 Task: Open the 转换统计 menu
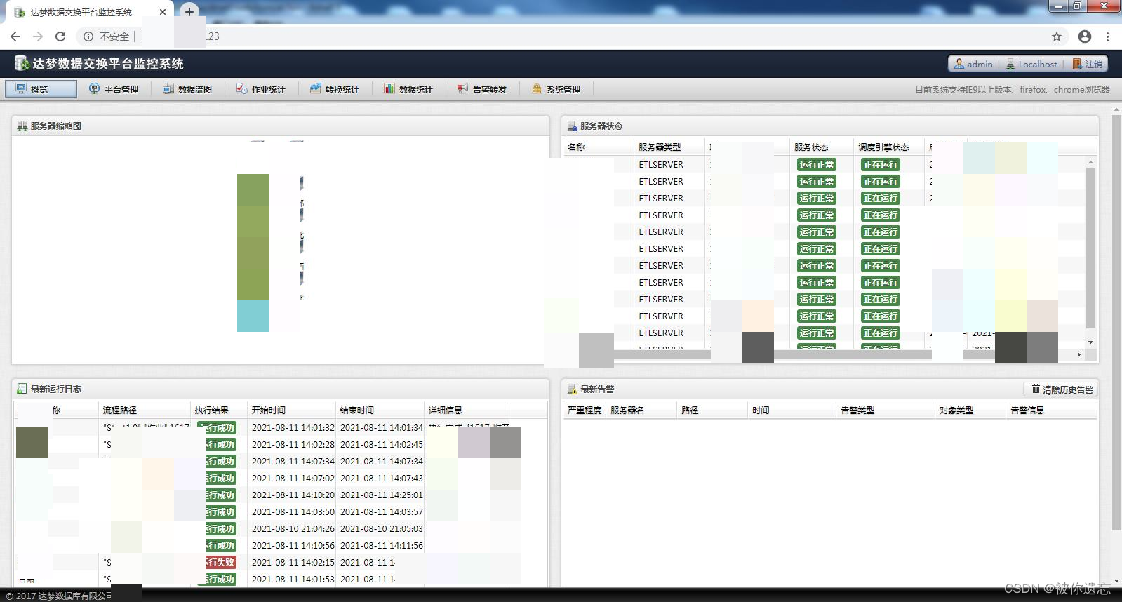[x=335, y=89]
